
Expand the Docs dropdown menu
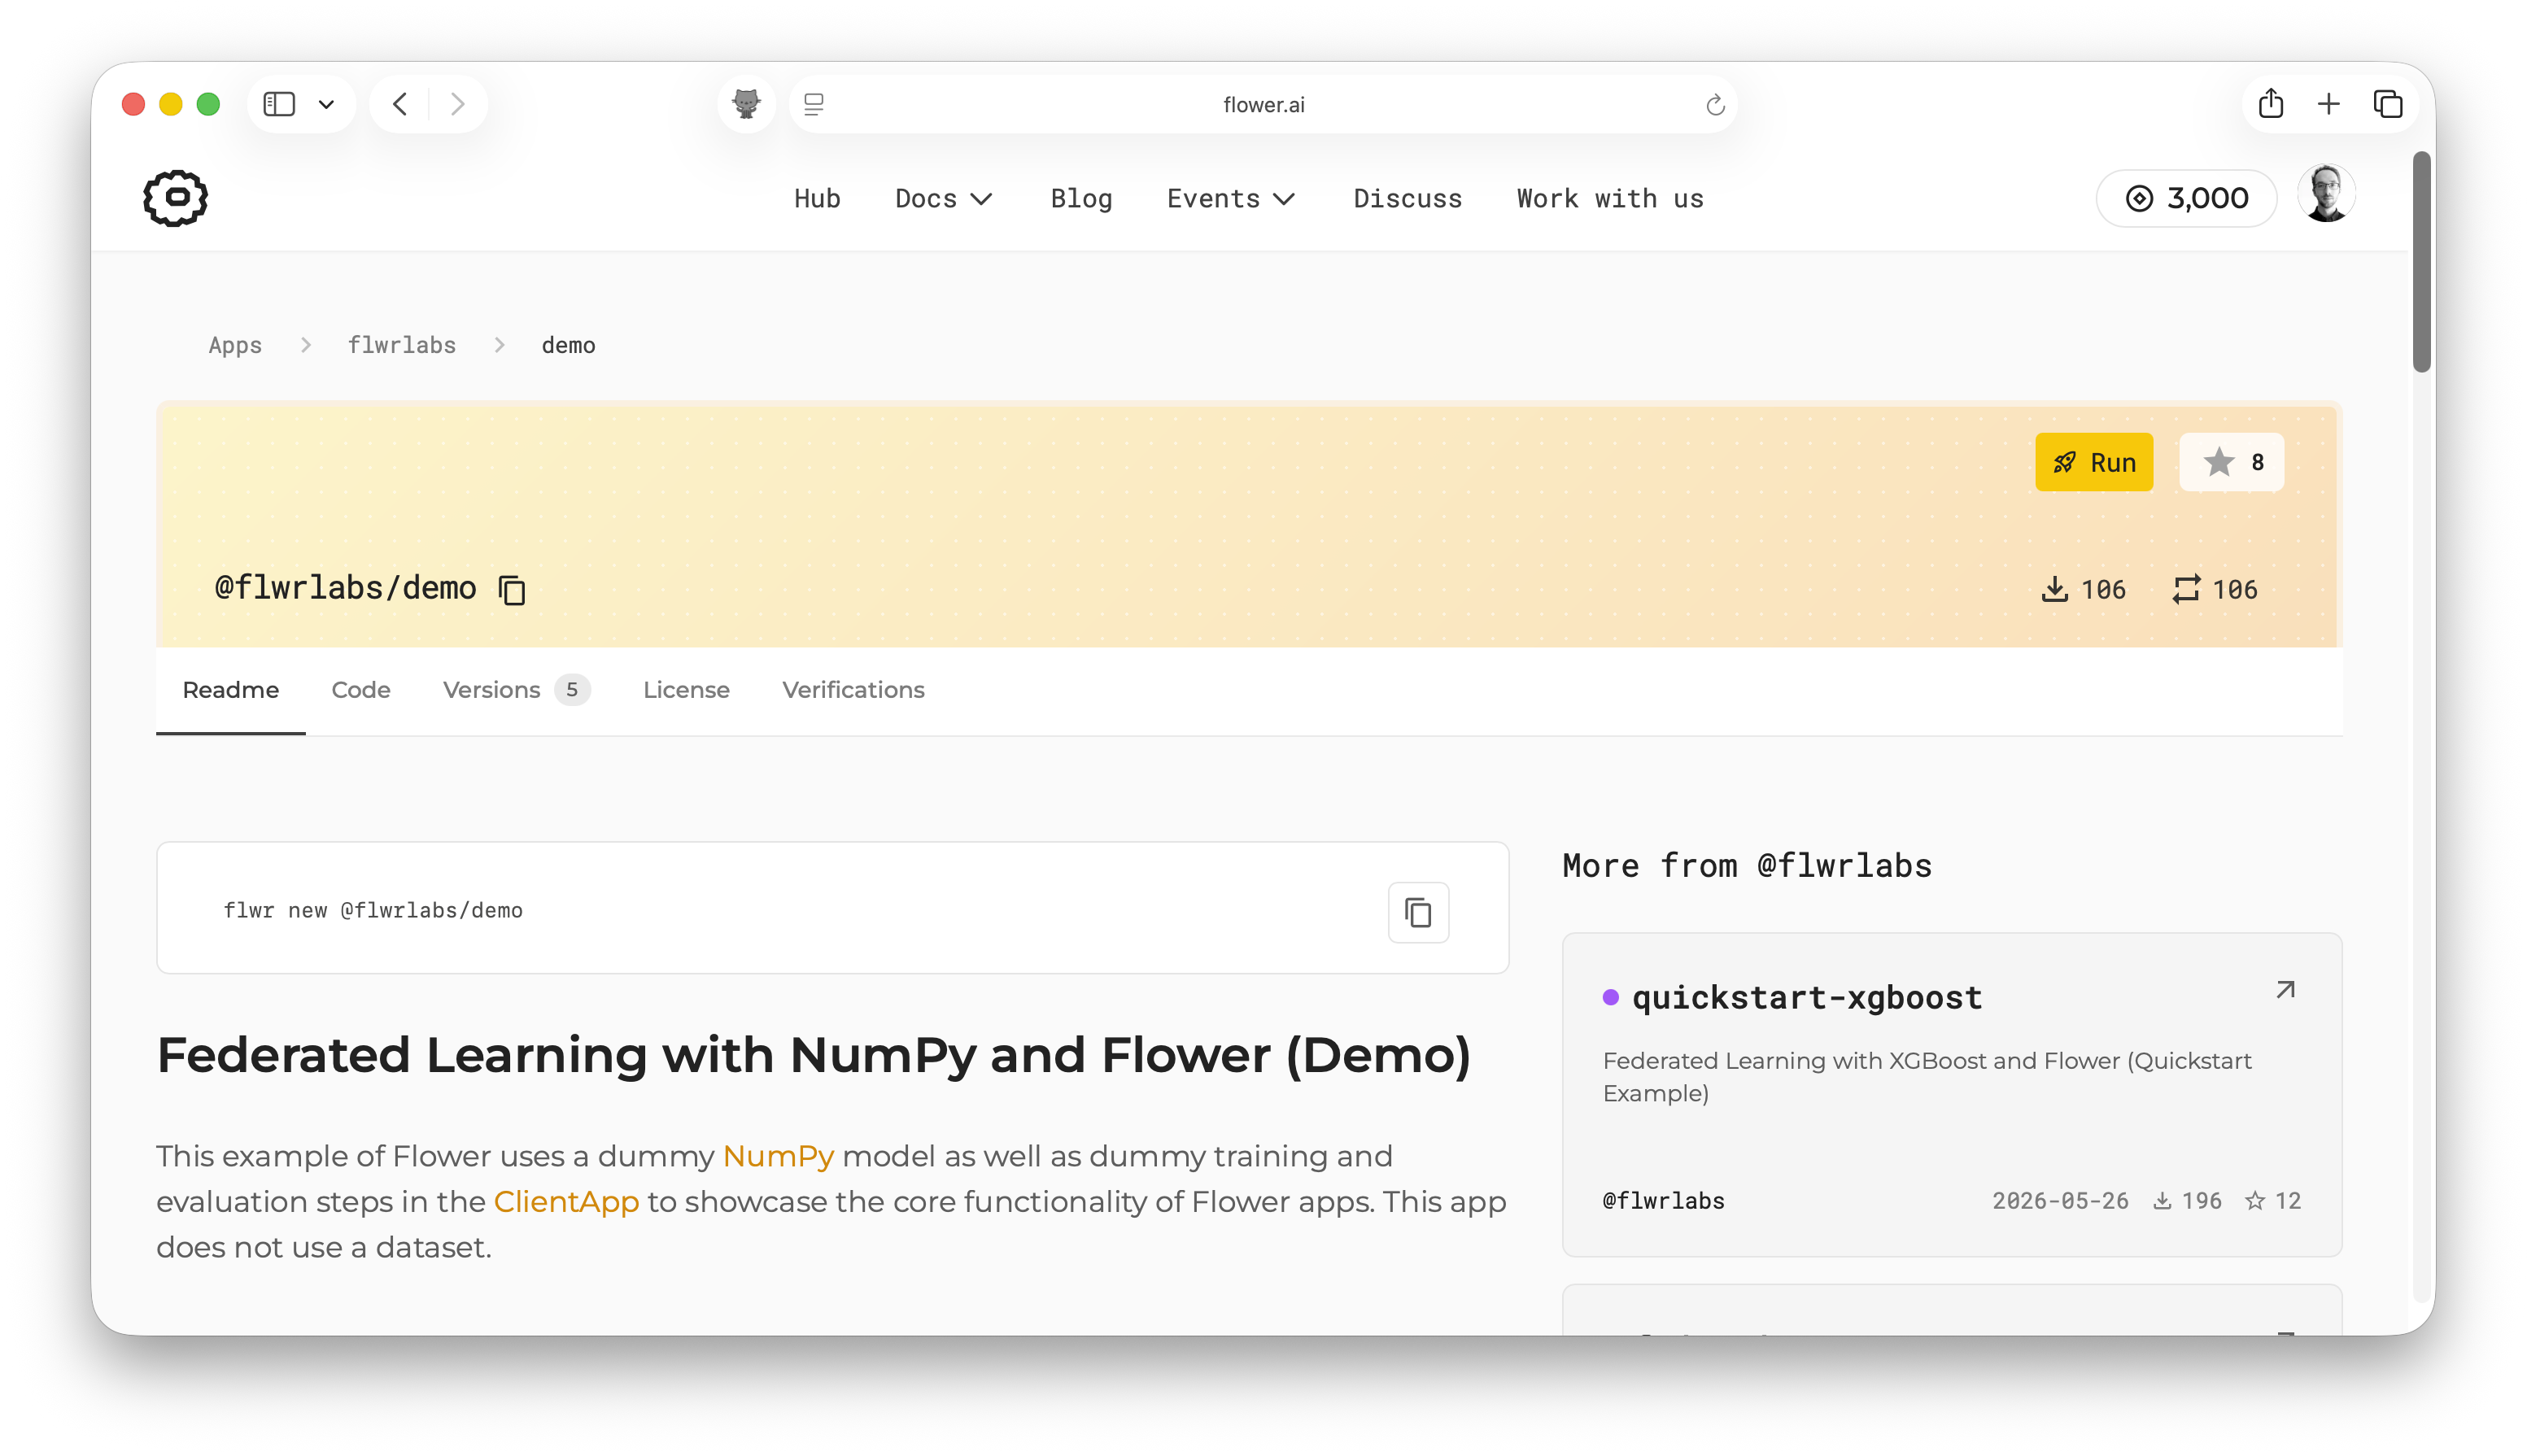[943, 198]
